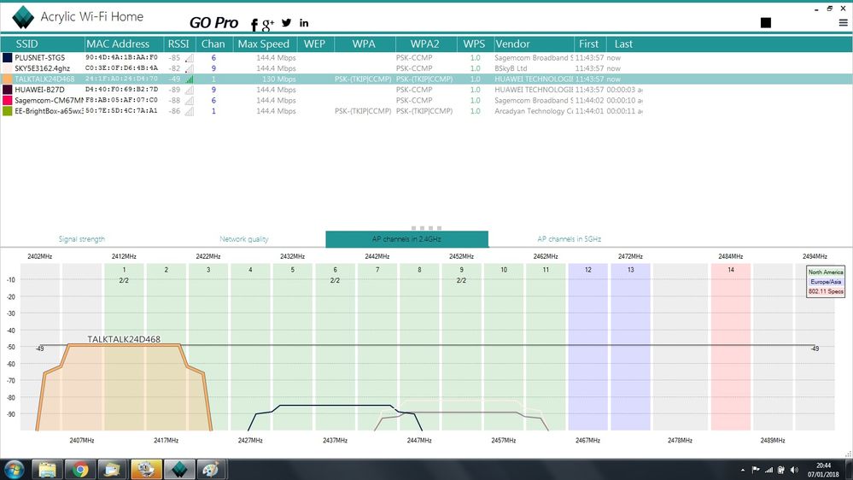Click channel 6 column in the chart

[335, 348]
